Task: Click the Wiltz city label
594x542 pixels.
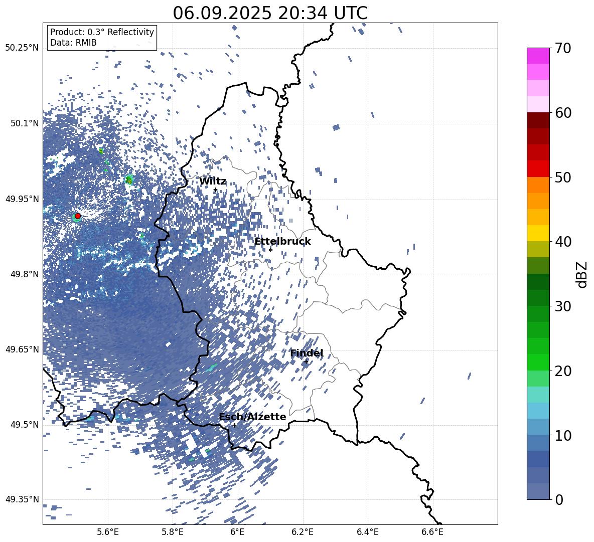Action: coord(213,182)
